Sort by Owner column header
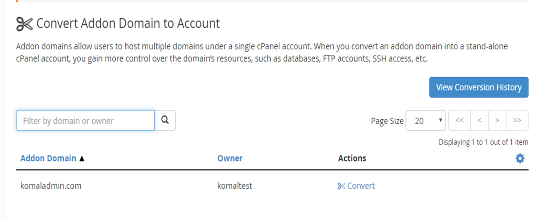The height and width of the screenshot is (221, 536). (230, 158)
